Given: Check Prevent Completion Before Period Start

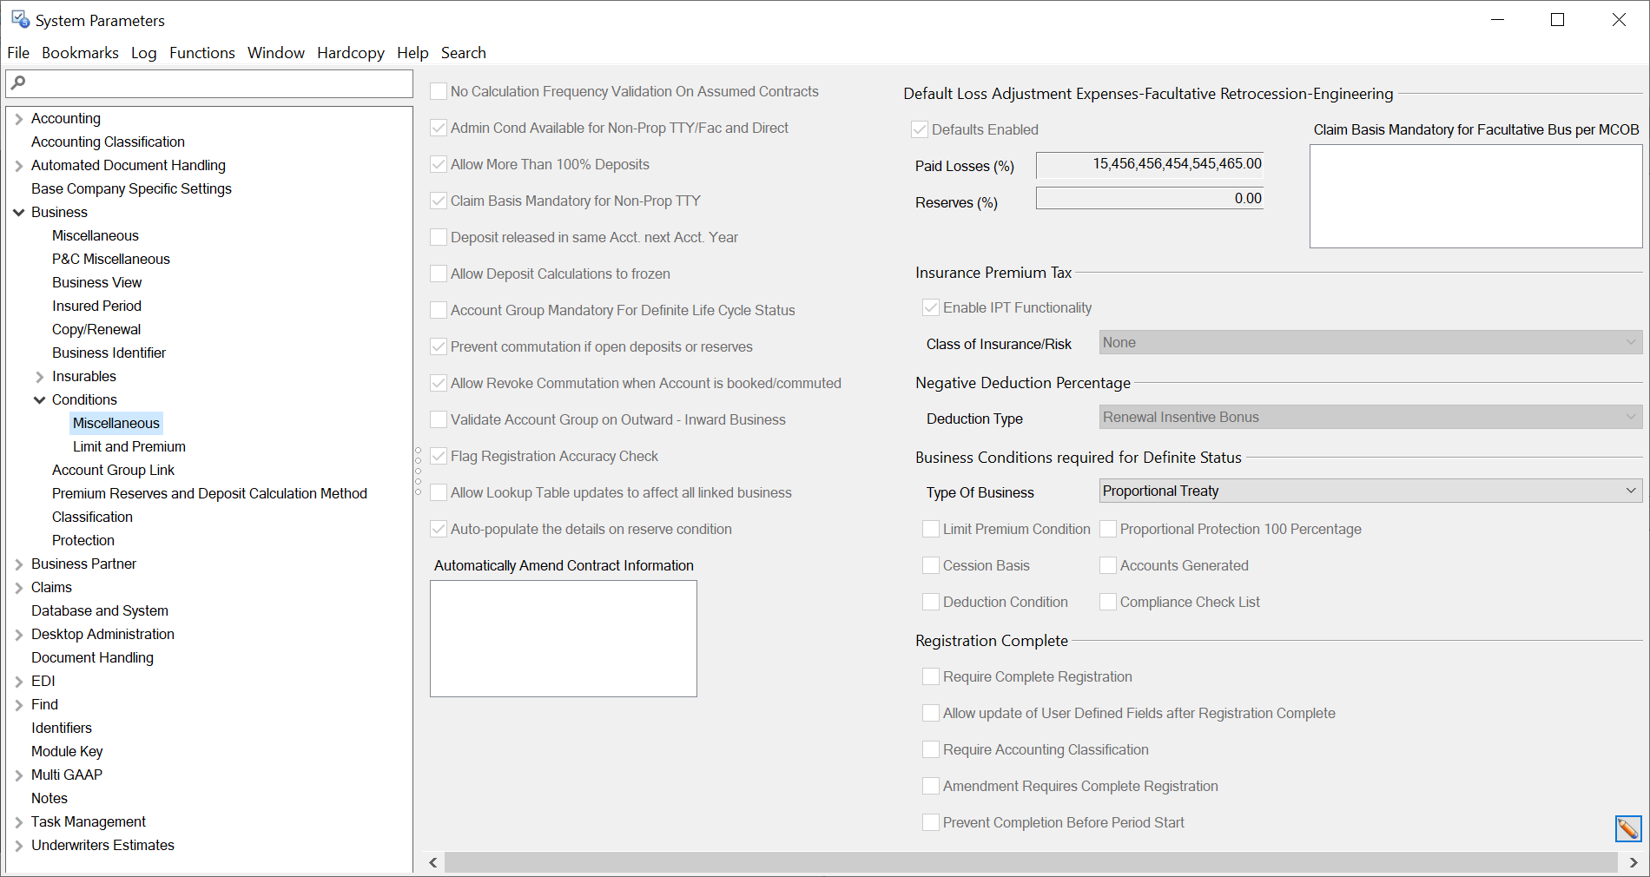Looking at the screenshot, I should 930,822.
